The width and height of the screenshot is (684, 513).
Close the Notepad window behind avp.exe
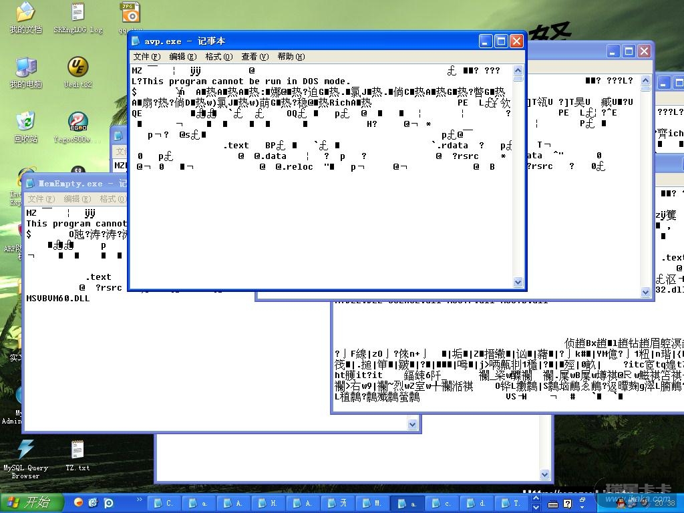(x=644, y=51)
